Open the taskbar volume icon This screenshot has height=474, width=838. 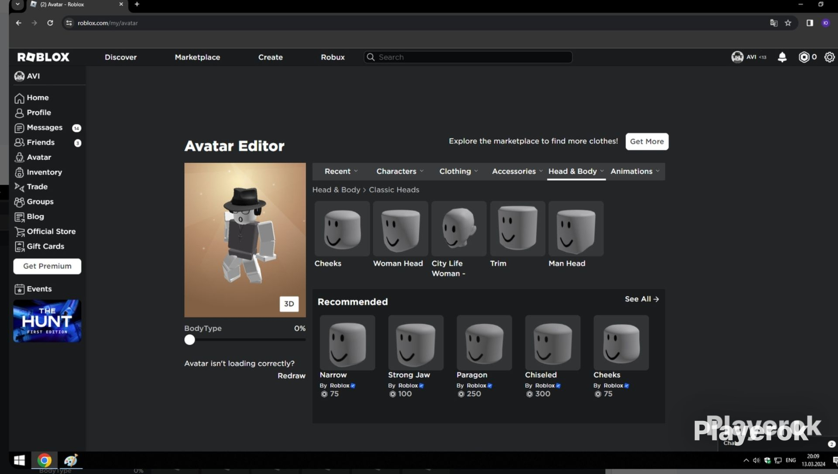(756, 460)
